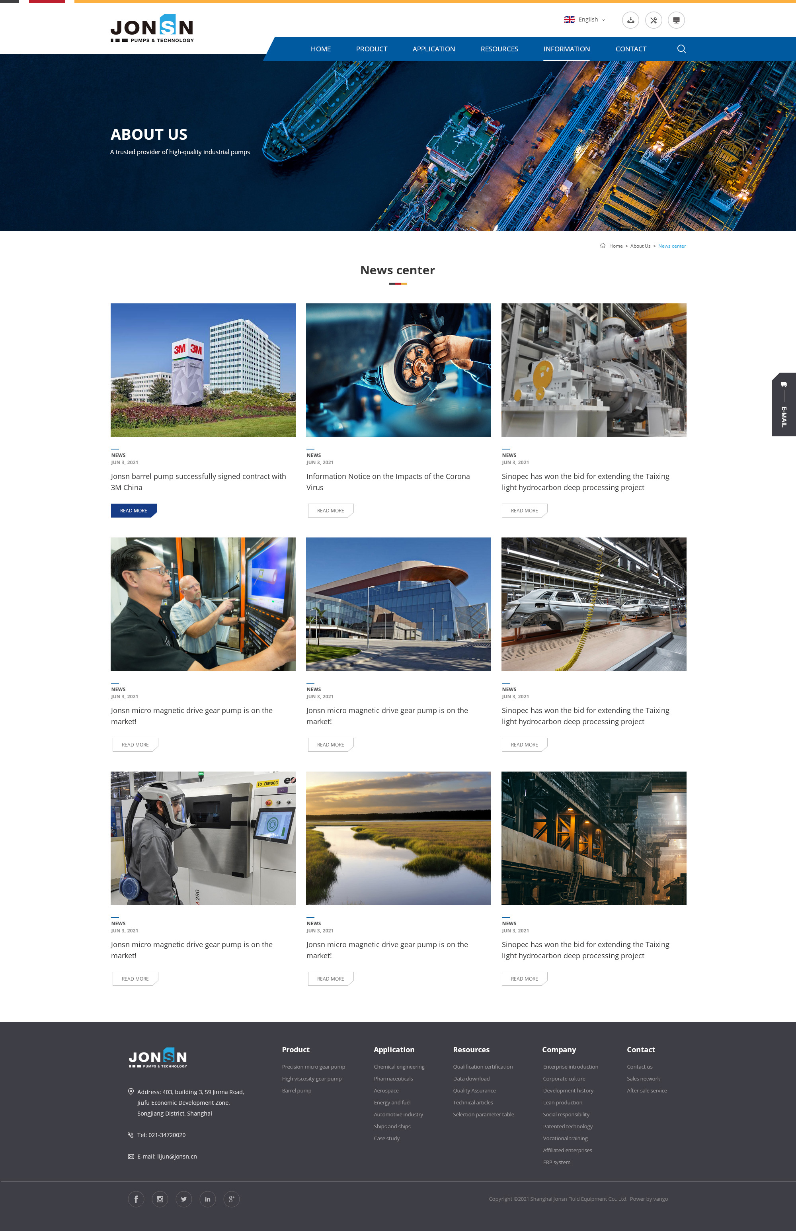The image size is (796, 1231).
Task: Click the home icon in the breadcrumb
Action: (603, 246)
